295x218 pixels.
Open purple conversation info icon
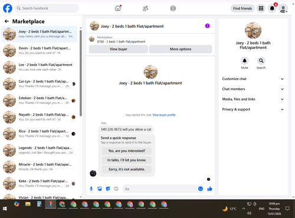207,26
